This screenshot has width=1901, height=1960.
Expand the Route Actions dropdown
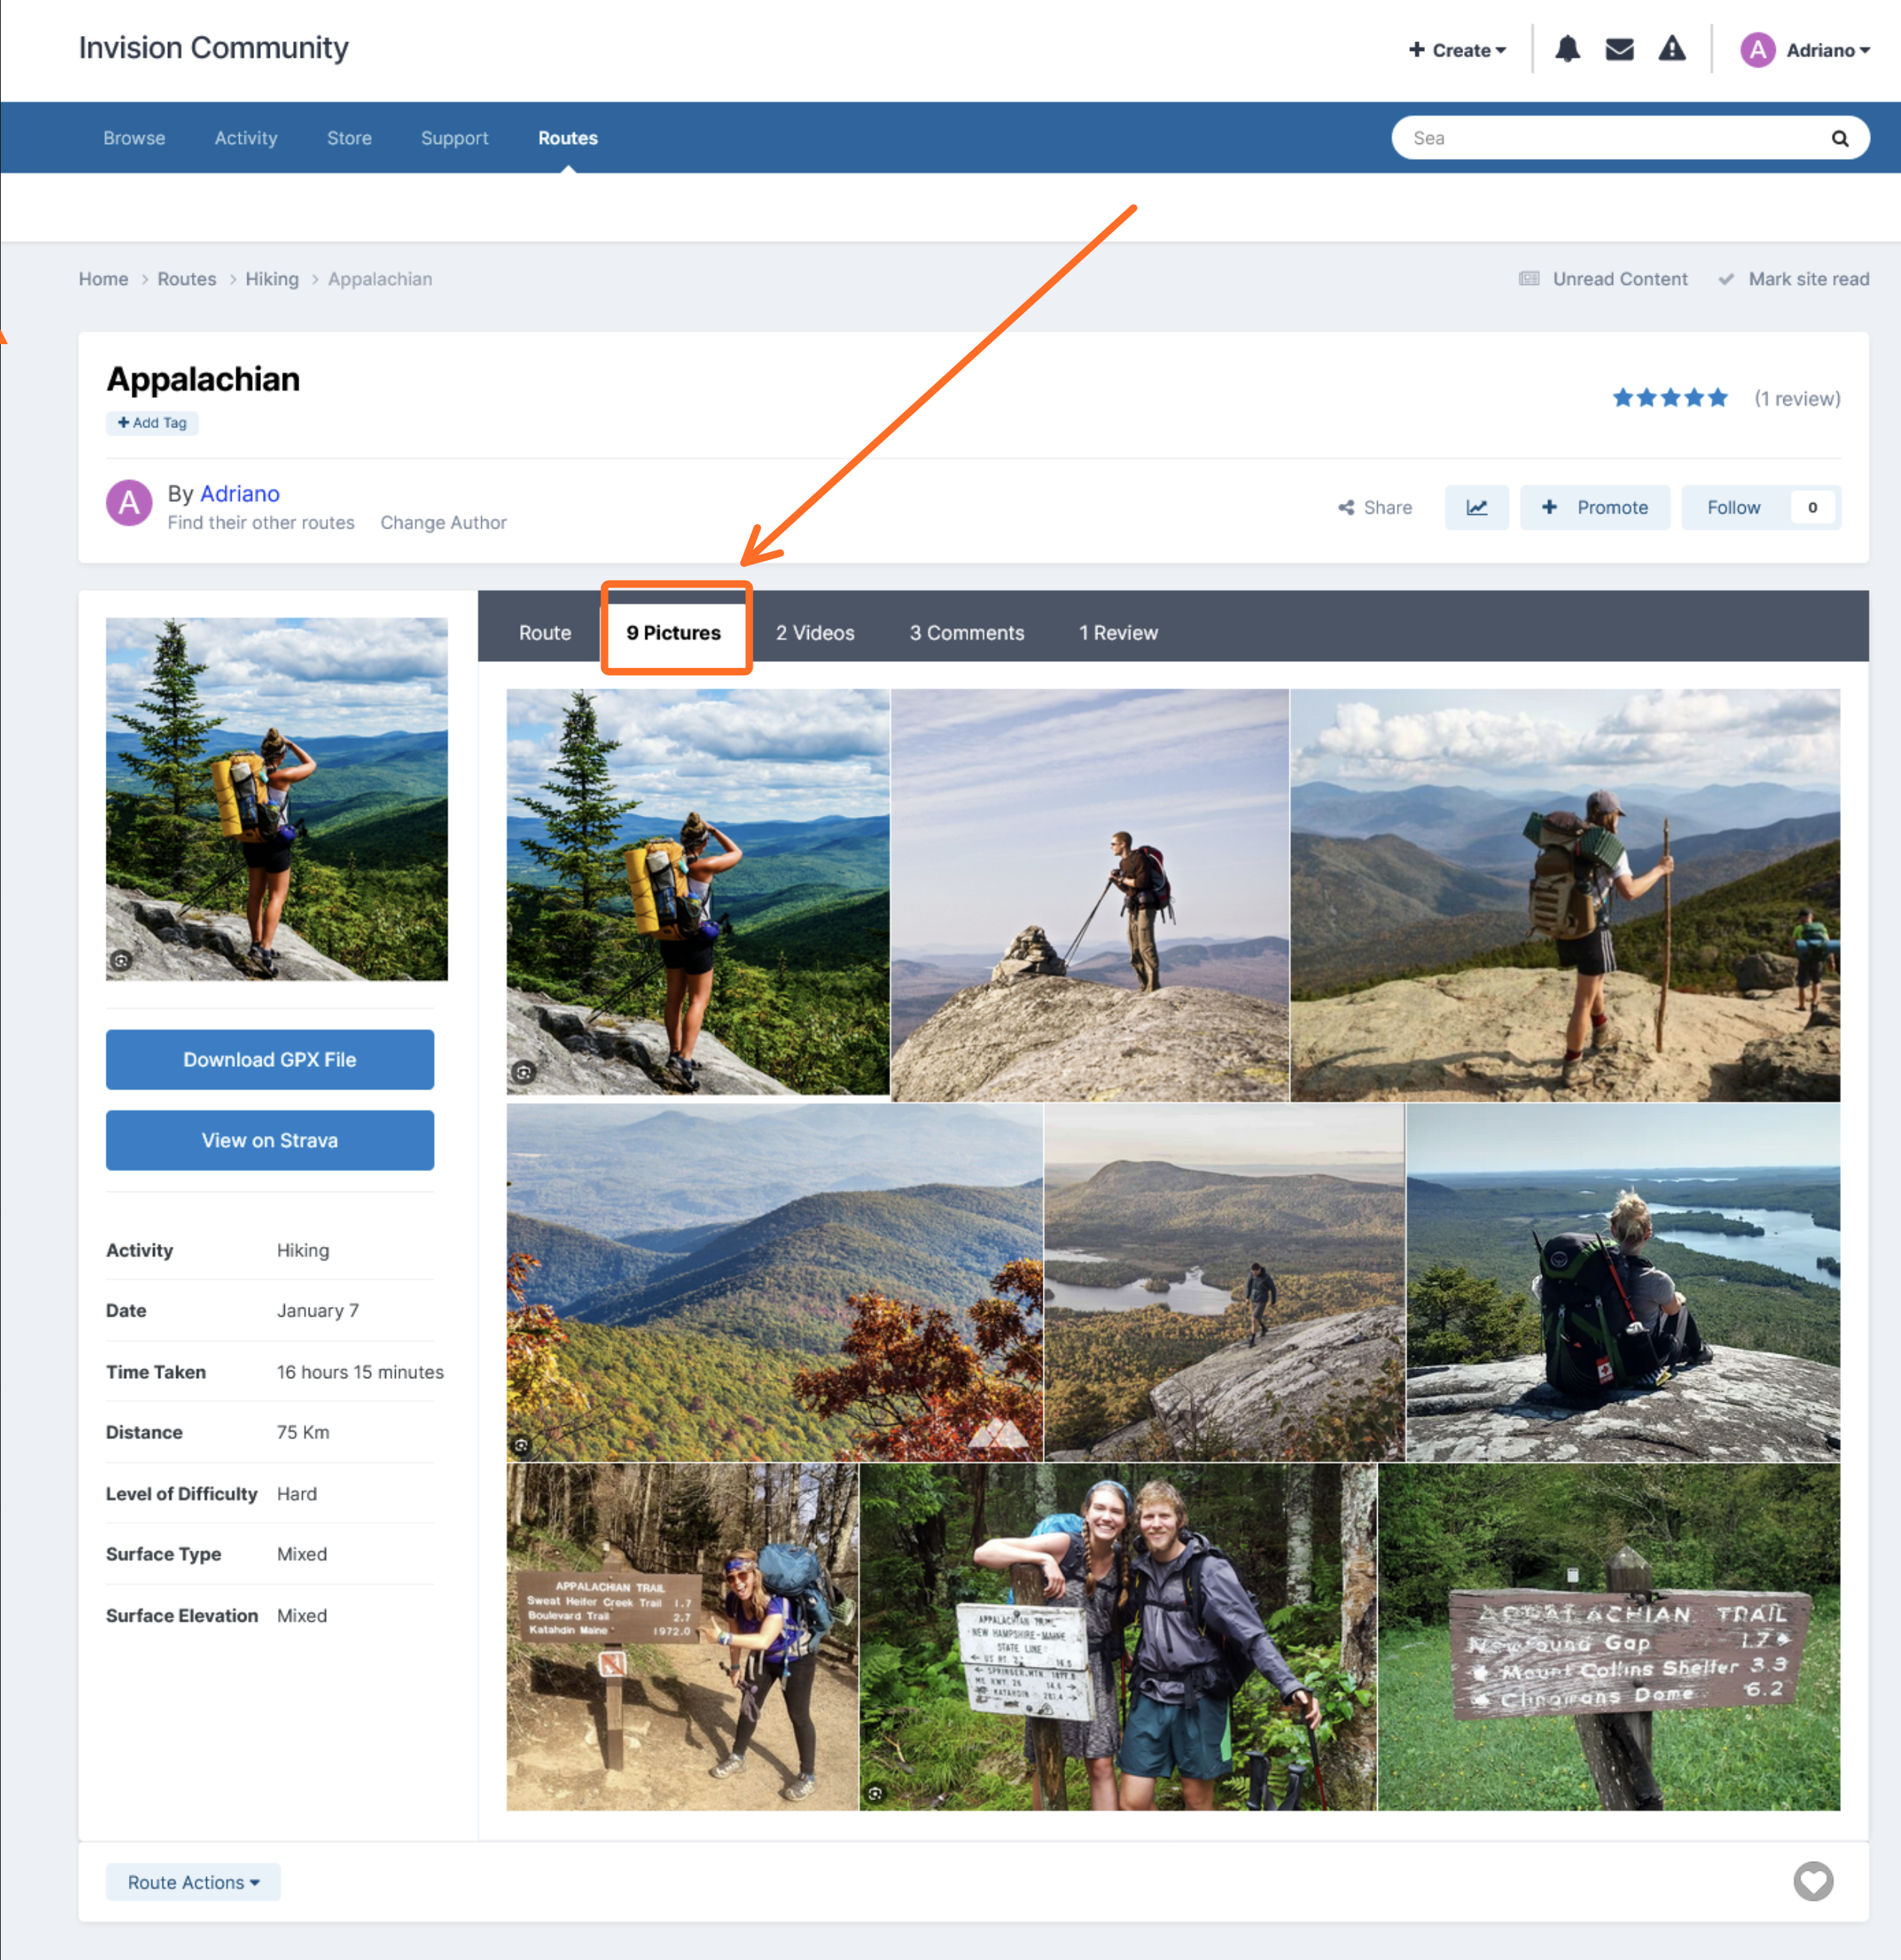click(193, 1882)
